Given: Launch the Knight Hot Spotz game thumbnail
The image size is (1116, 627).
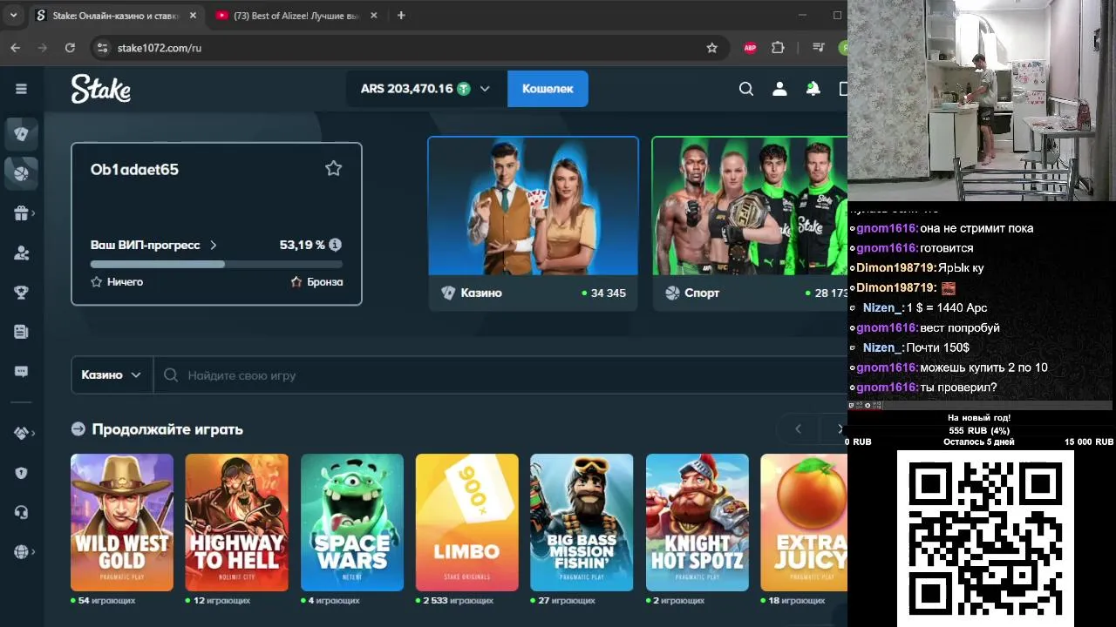Looking at the screenshot, I should coord(697,522).
